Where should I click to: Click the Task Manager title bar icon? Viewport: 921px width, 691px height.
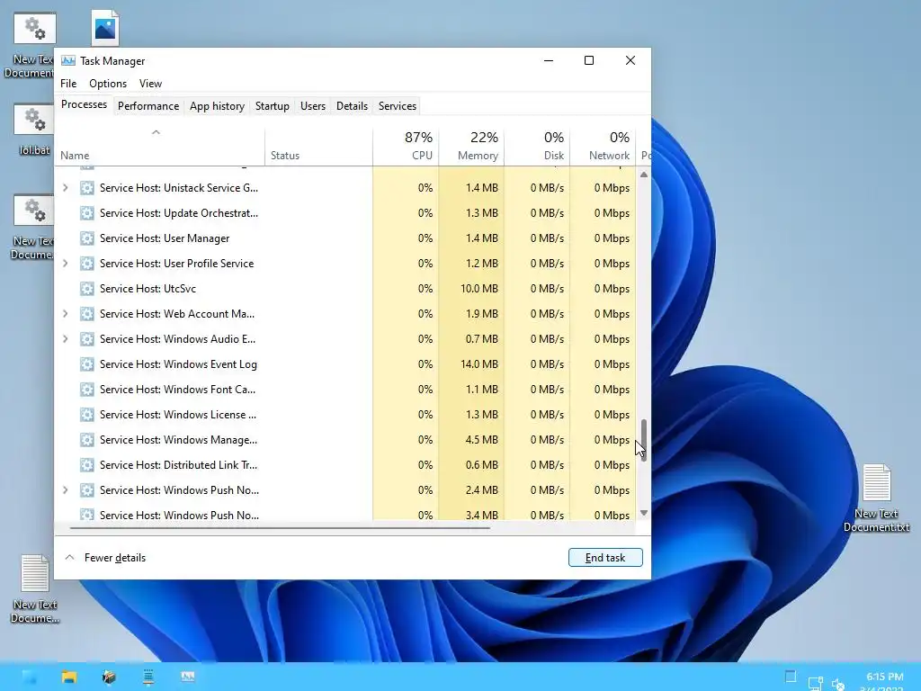pos(68,60)
